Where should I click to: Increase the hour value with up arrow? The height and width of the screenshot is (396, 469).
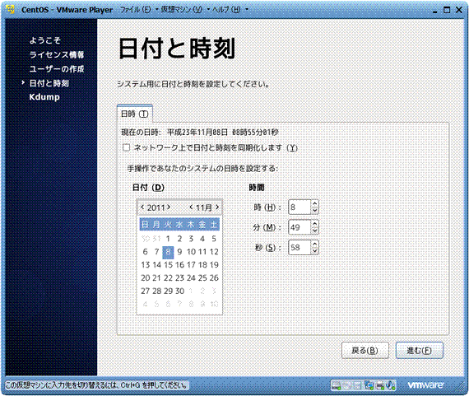coord(314,203)
